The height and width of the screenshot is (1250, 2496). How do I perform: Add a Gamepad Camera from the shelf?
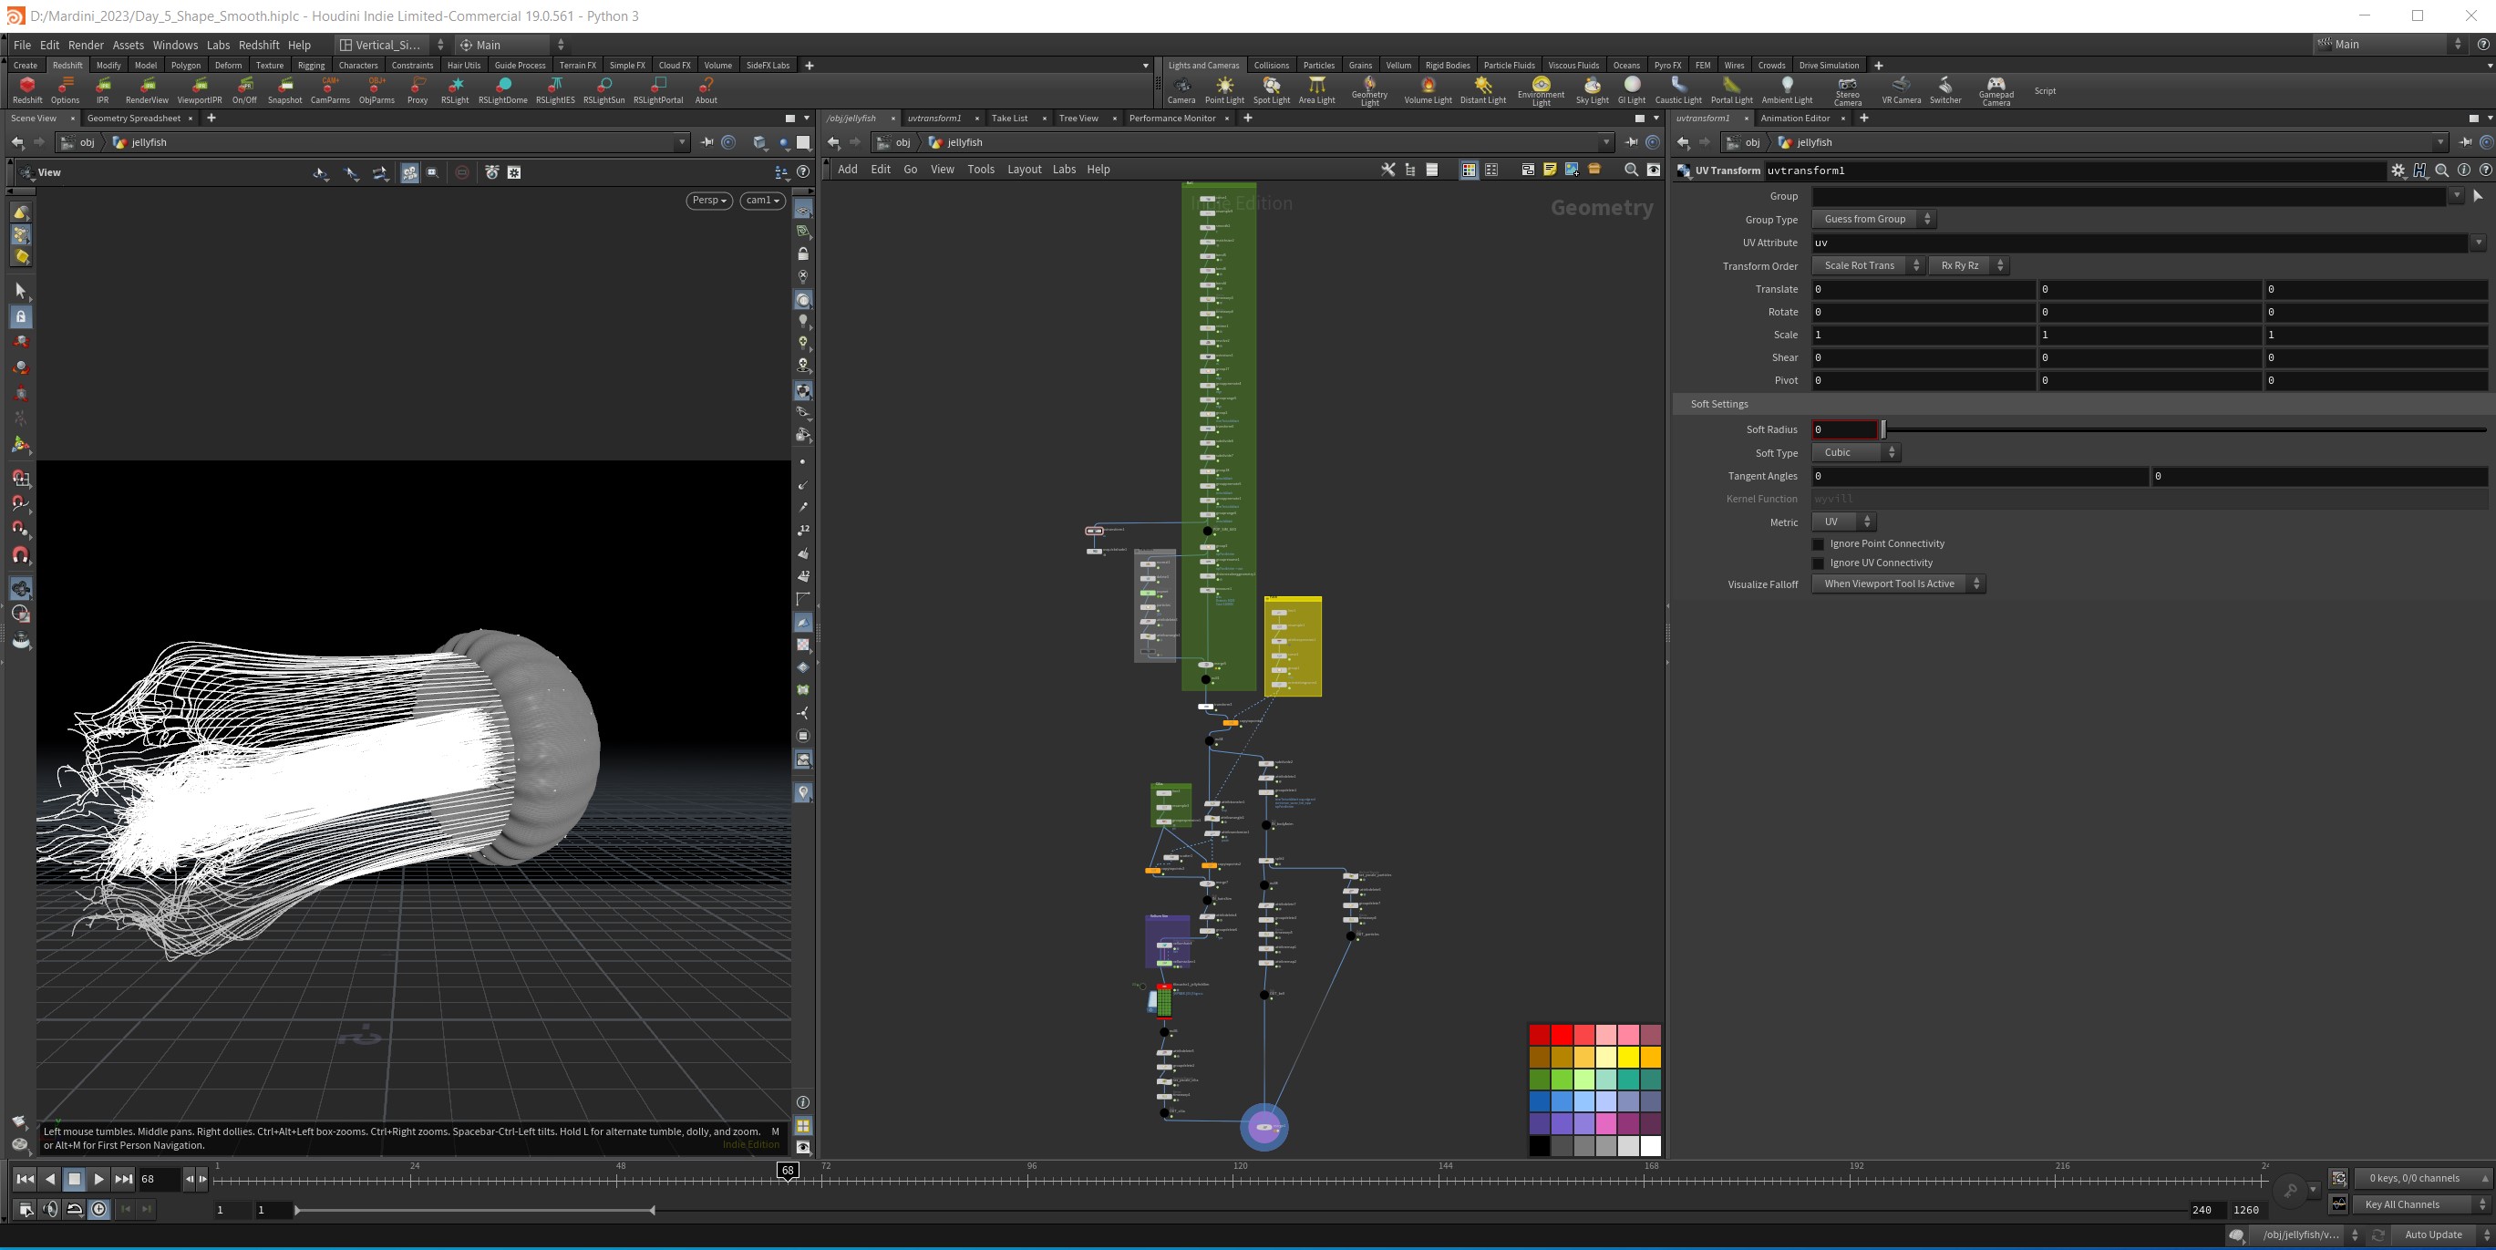[x=1996, y=91]
